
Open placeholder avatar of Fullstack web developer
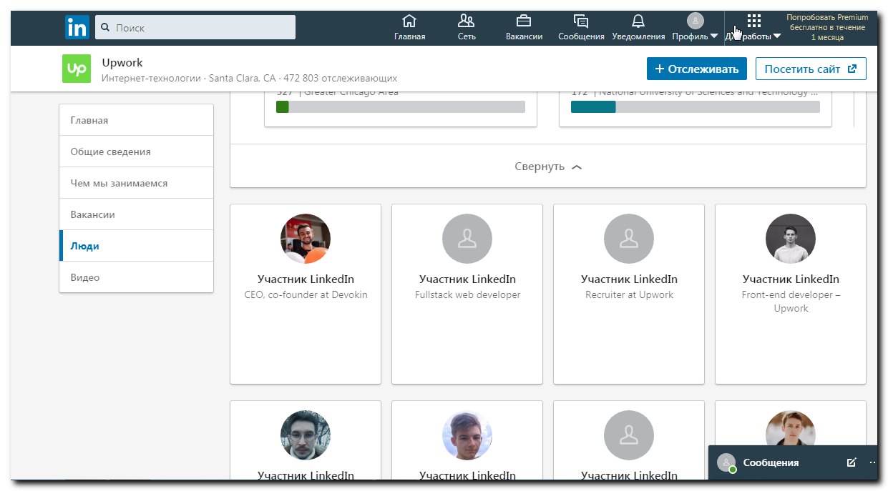(467, 239)
